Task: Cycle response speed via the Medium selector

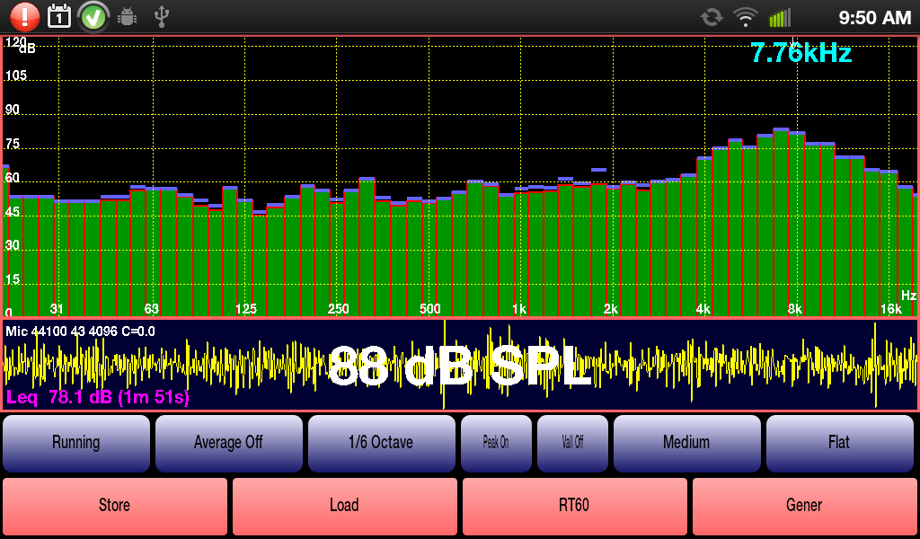Action: coord(686,442)
